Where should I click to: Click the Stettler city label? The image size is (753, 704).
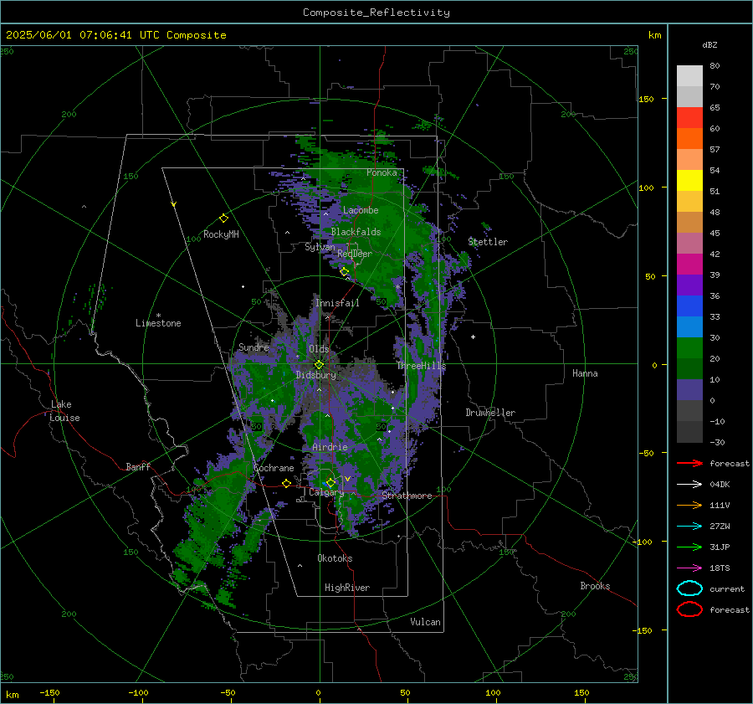[x=488, y=242]
